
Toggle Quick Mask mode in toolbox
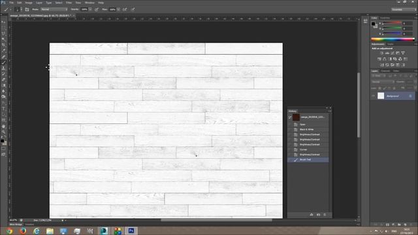[3, 149]
